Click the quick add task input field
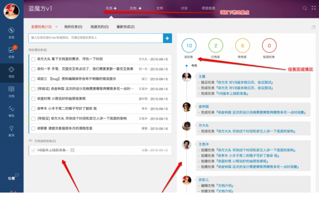The image size is (319, 200). (96, 38)
